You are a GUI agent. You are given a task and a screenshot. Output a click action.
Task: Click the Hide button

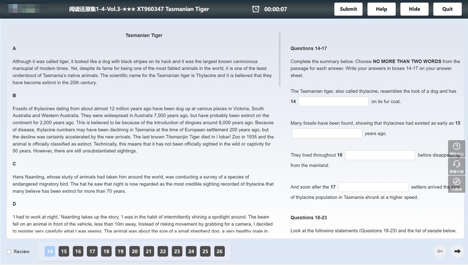(414, 9)
